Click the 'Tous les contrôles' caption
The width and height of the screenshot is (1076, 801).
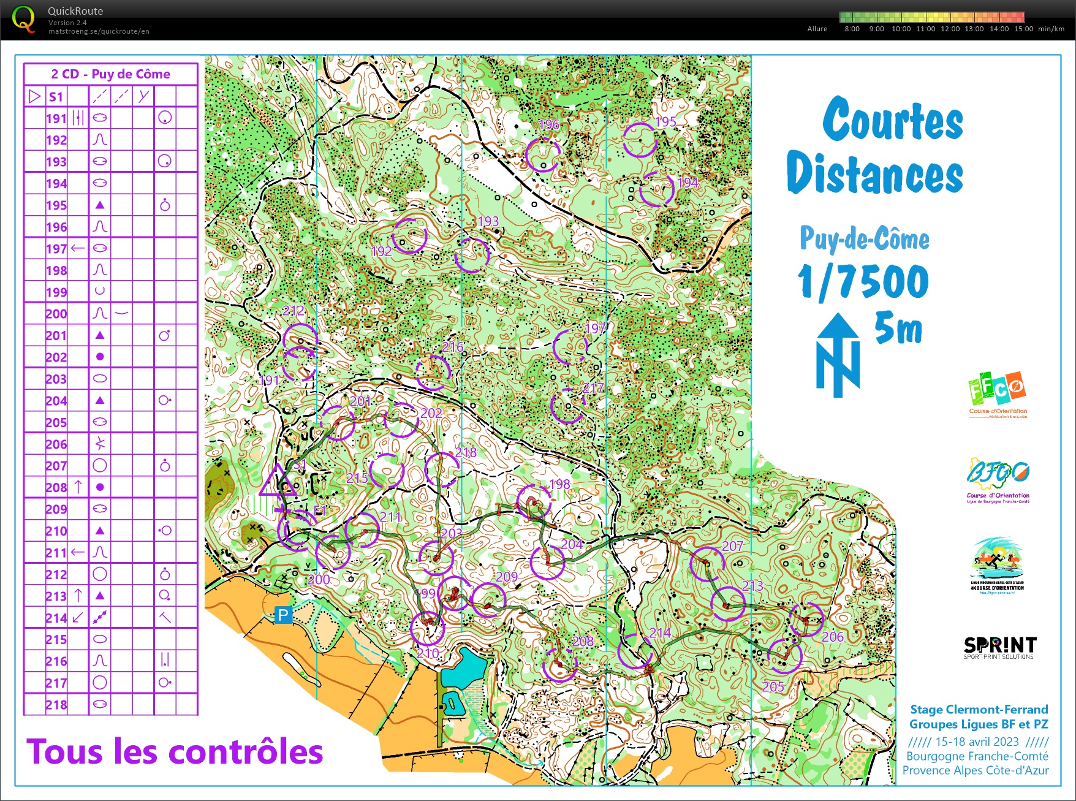(x=175, y=751)
